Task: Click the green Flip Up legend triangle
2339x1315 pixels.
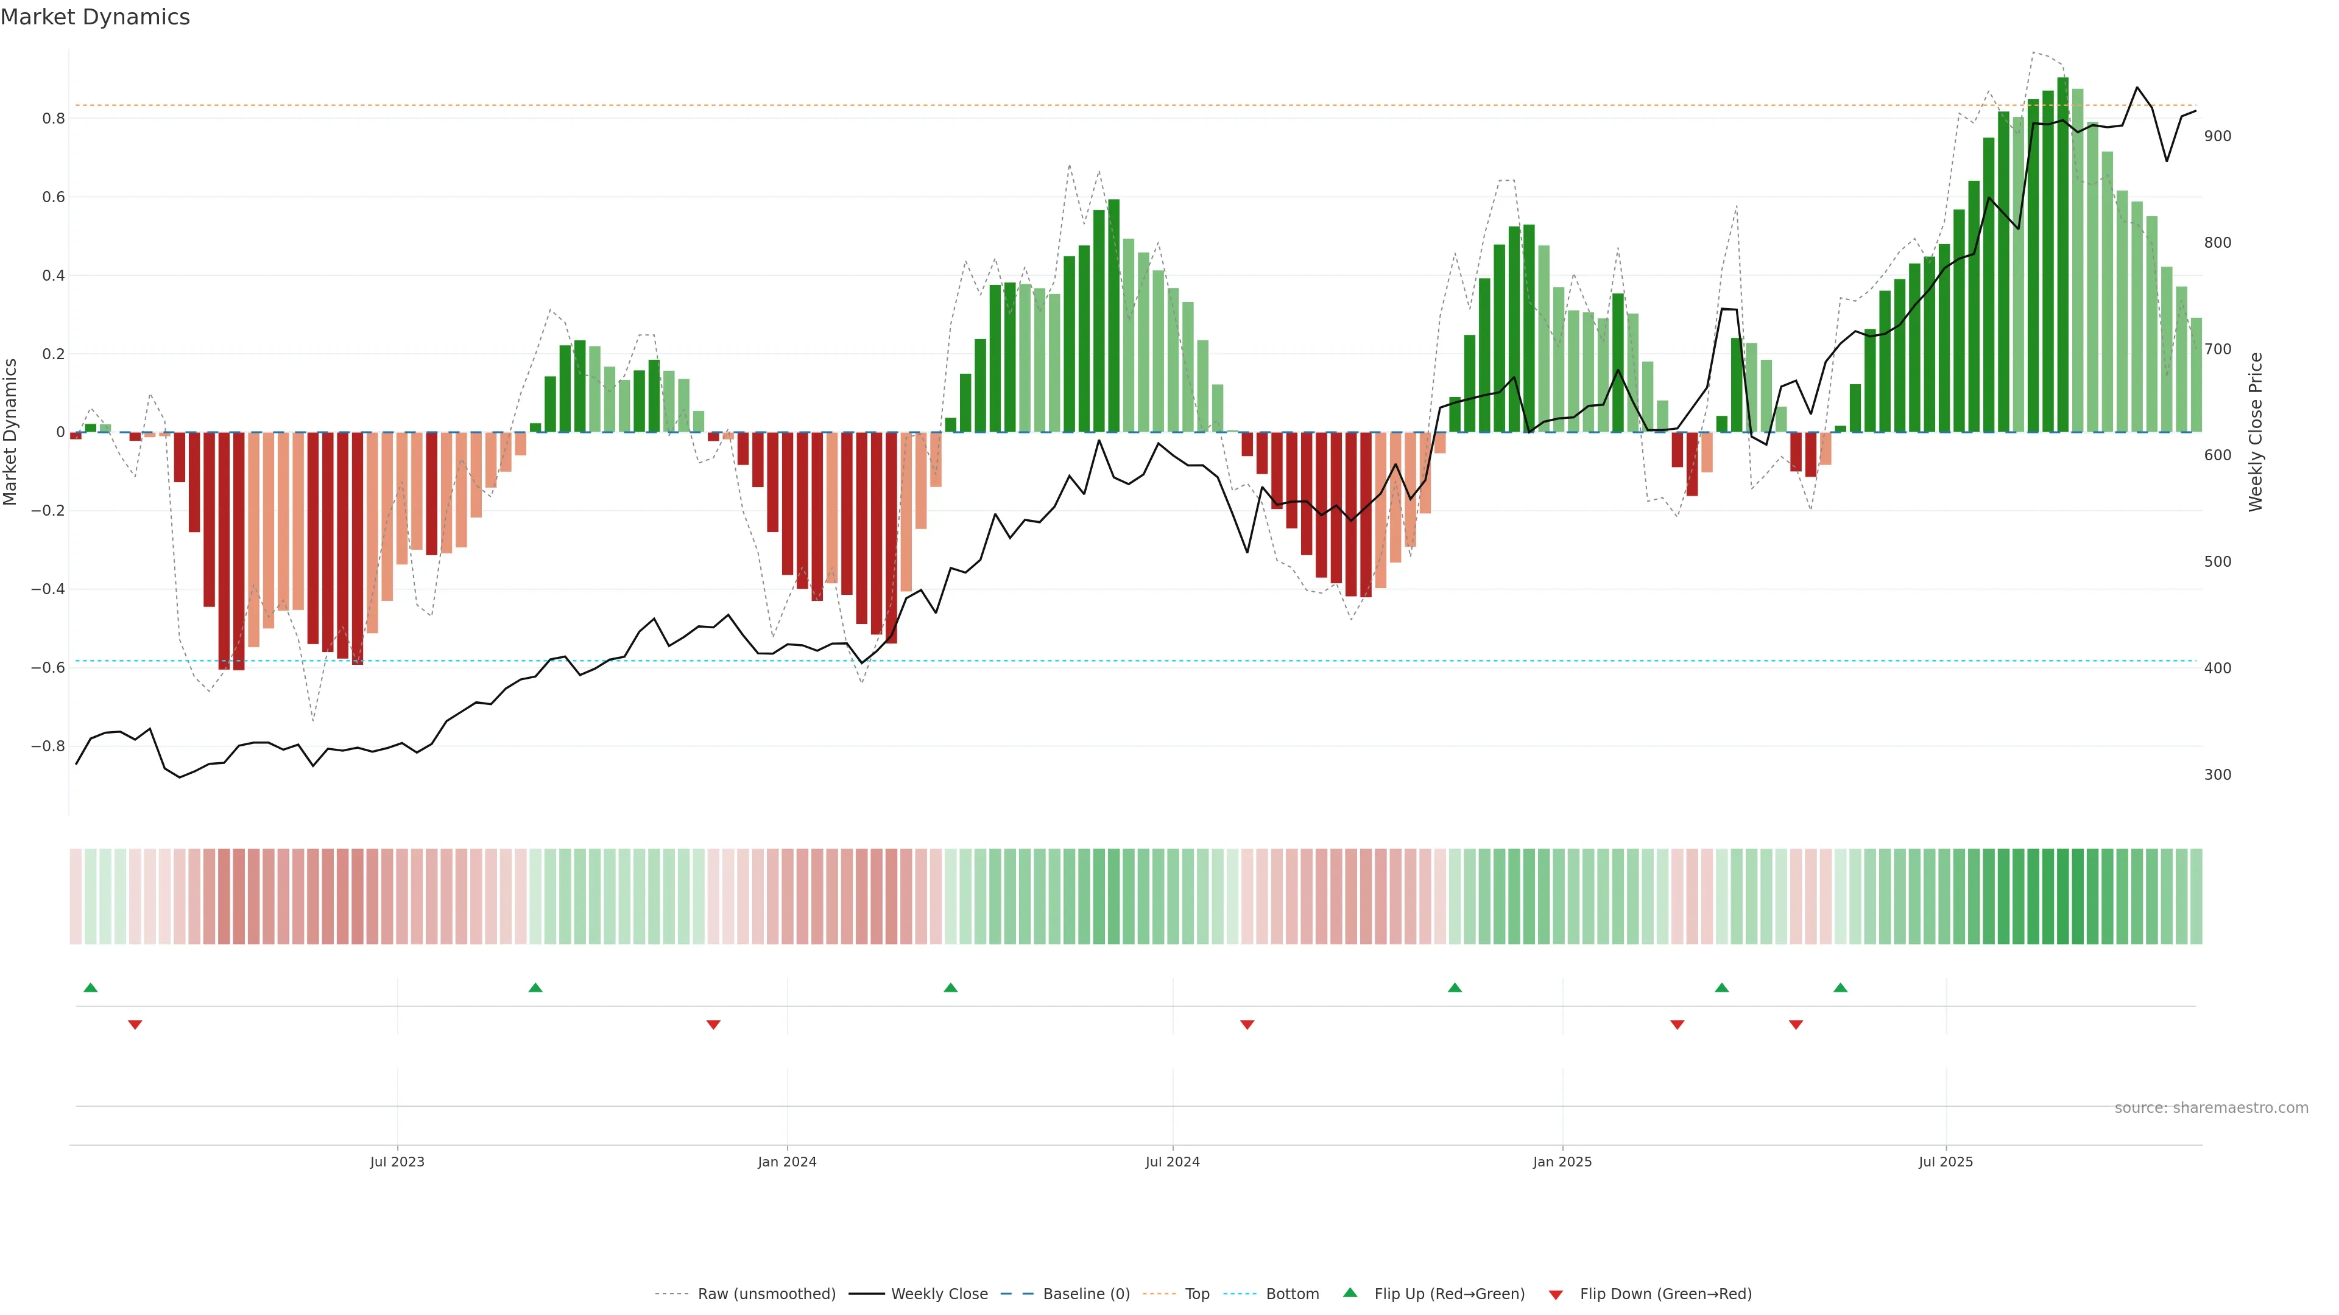Action: 1350,1292
